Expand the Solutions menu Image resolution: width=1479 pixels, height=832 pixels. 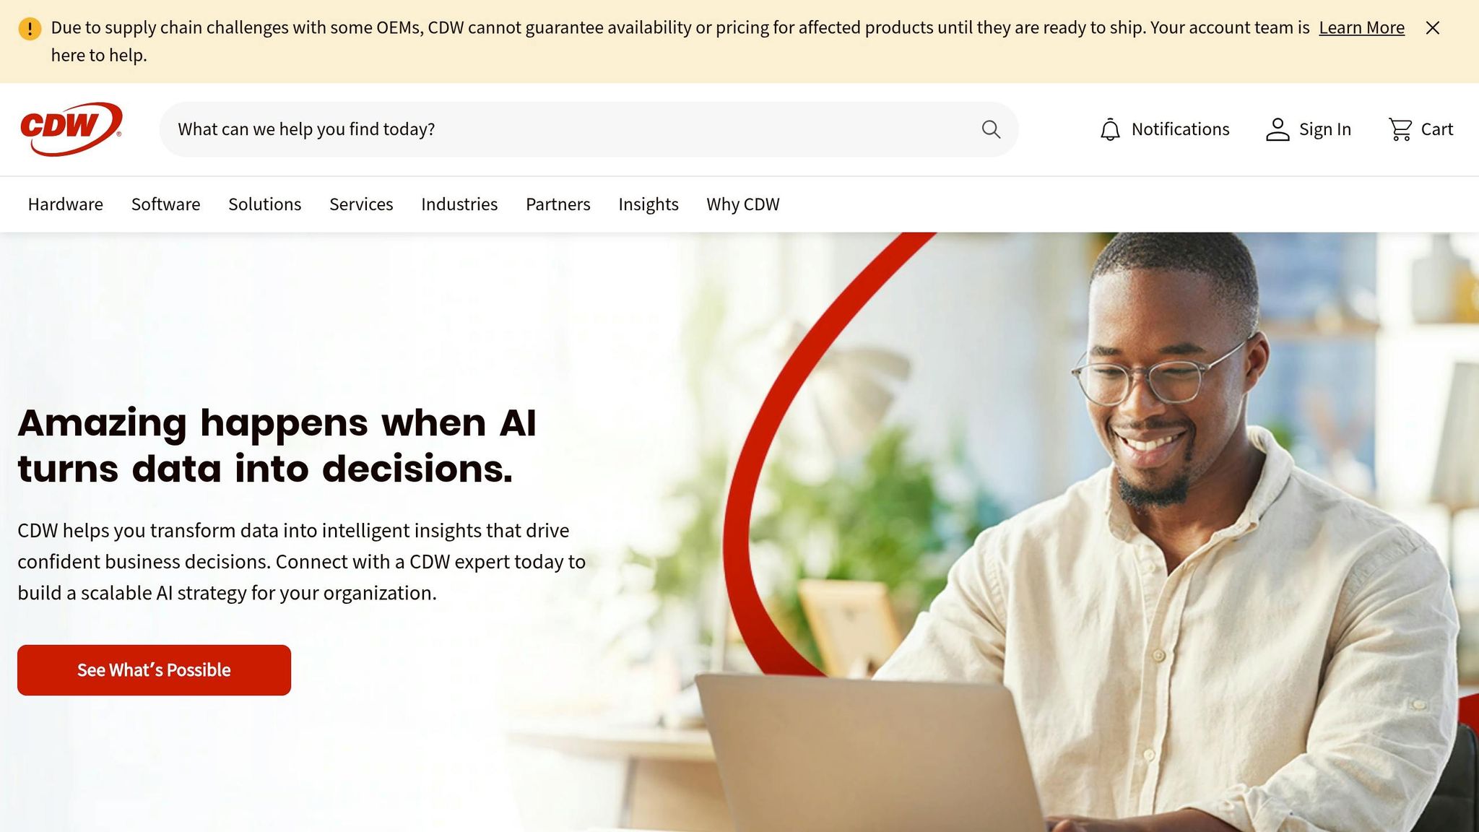[x=265, y=204]
